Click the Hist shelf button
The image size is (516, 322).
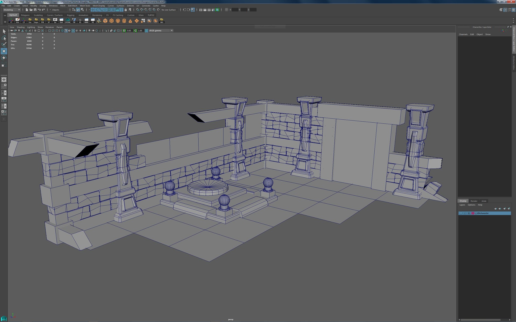pyautogui.click(x=17, y=21)
